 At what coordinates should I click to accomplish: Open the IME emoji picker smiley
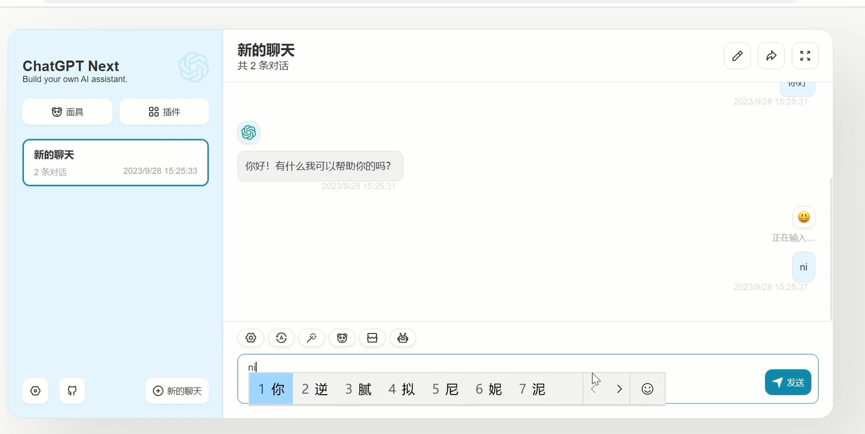[x=647, y=389]
